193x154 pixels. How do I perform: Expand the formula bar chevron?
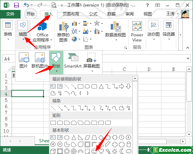tap(188, 58)
